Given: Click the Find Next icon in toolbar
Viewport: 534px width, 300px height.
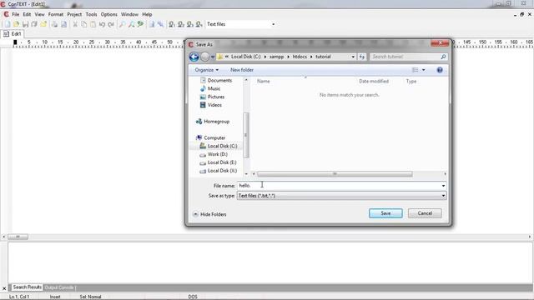Looking at the screenshot, I should pyautogui.click(x=131, y=24).
